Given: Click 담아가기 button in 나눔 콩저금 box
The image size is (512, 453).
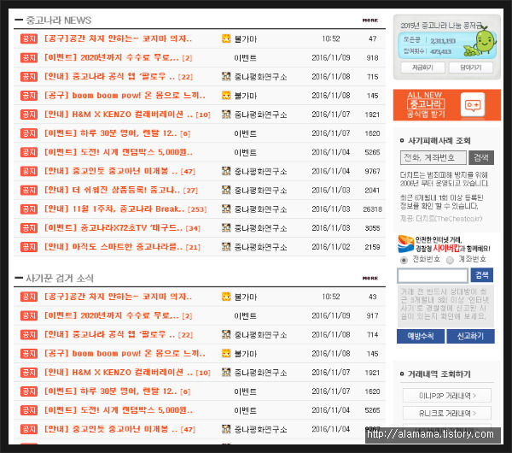Looking at the screenshot, I should pos(470,68).
